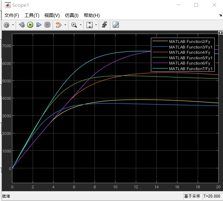This screenshot has height=201, width=223.
Task: Scale the axes limits automatically
Action: (x=90, y=25)
